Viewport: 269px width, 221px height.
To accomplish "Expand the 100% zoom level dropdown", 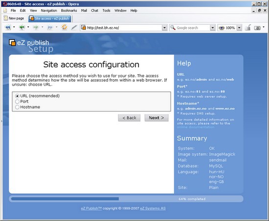I will (239, 27).
